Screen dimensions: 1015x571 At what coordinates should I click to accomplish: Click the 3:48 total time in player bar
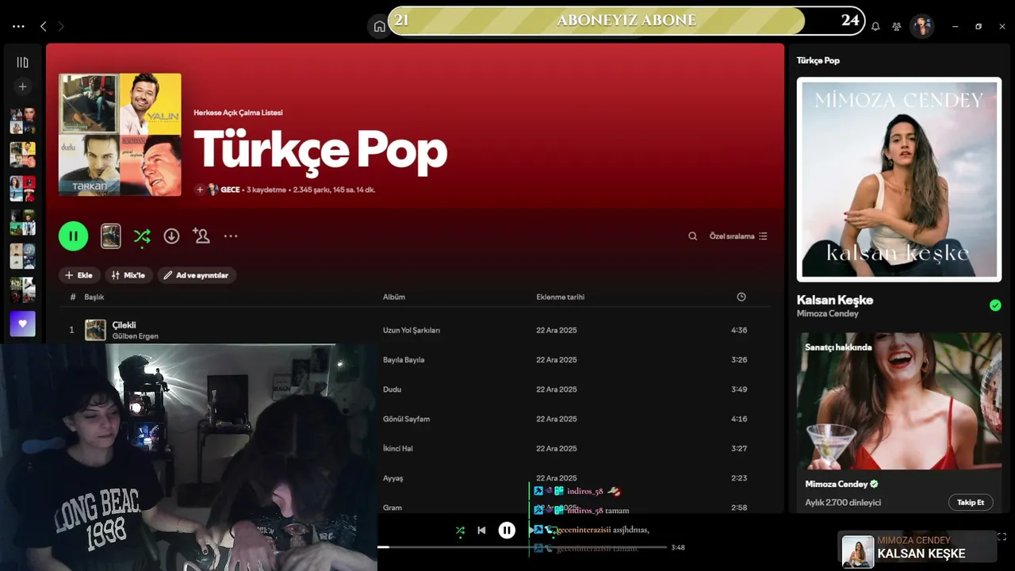677,547
